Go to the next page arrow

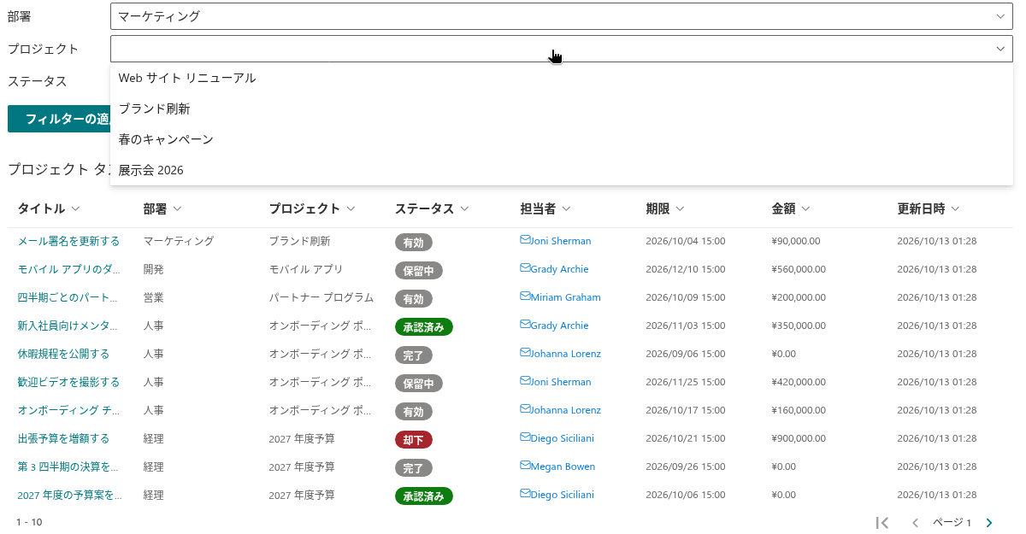tap(989, 522)
